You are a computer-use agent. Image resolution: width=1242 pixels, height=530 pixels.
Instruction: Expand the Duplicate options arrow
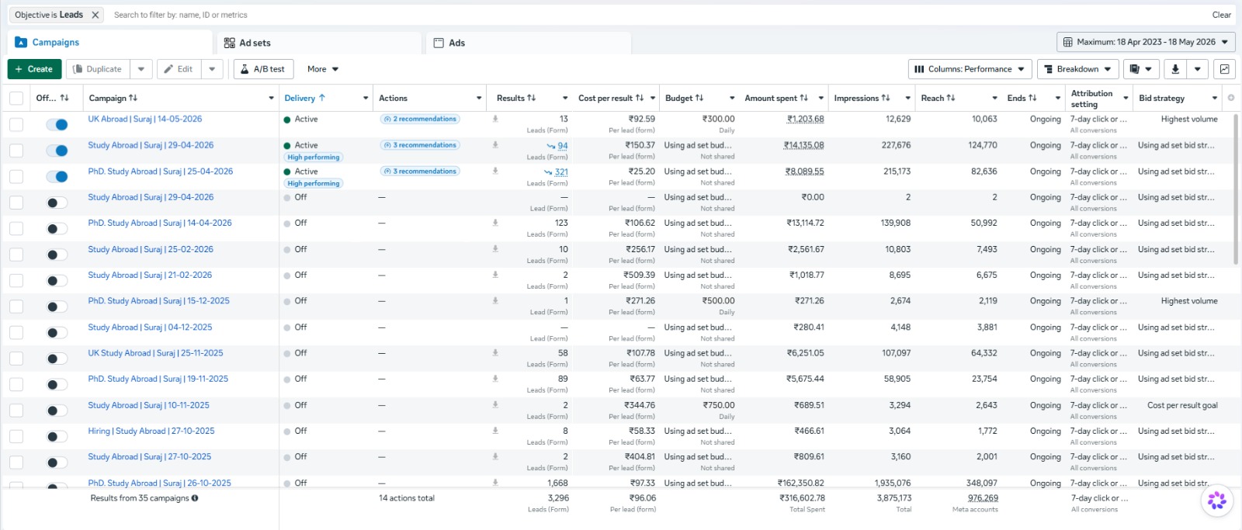141,69
